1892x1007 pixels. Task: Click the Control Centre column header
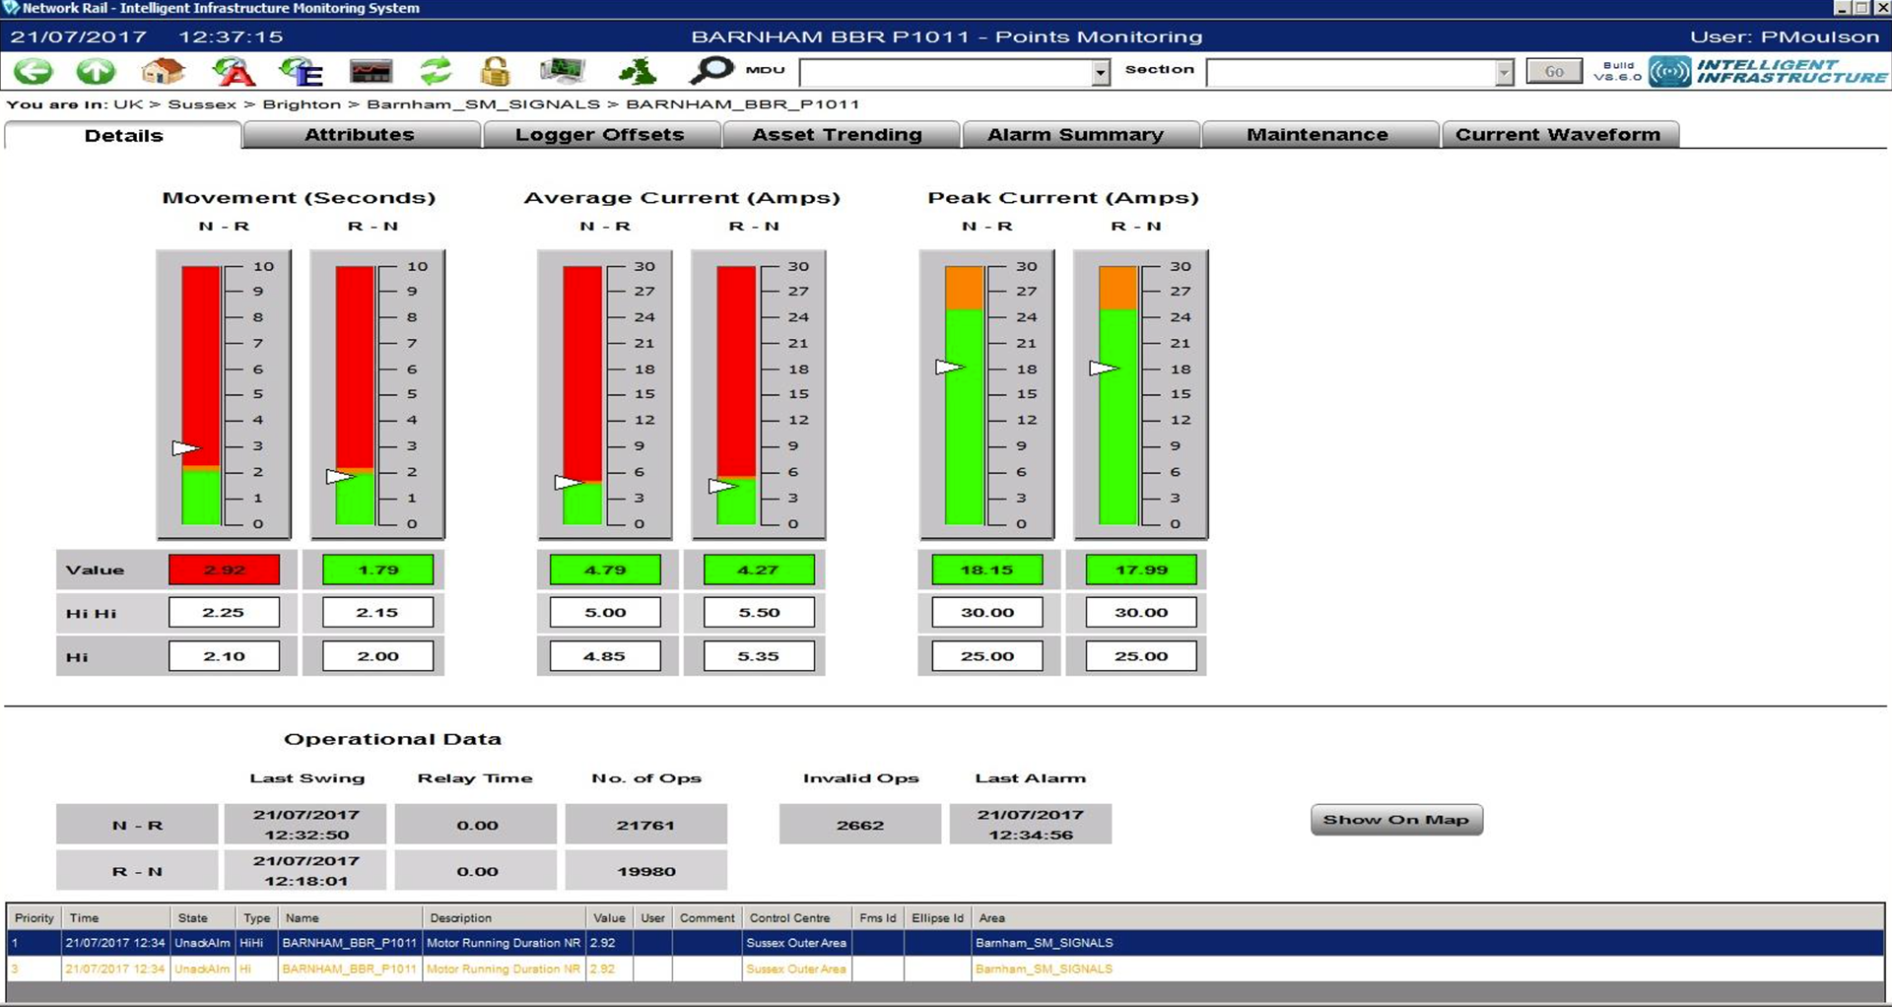(796, 917)
